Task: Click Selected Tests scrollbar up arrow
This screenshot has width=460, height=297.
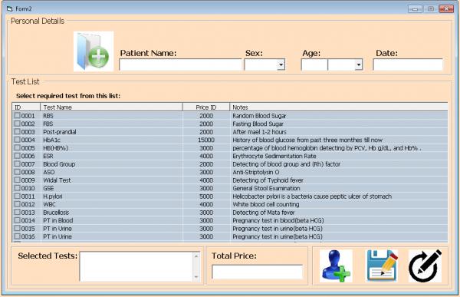Action: point(196,256)
